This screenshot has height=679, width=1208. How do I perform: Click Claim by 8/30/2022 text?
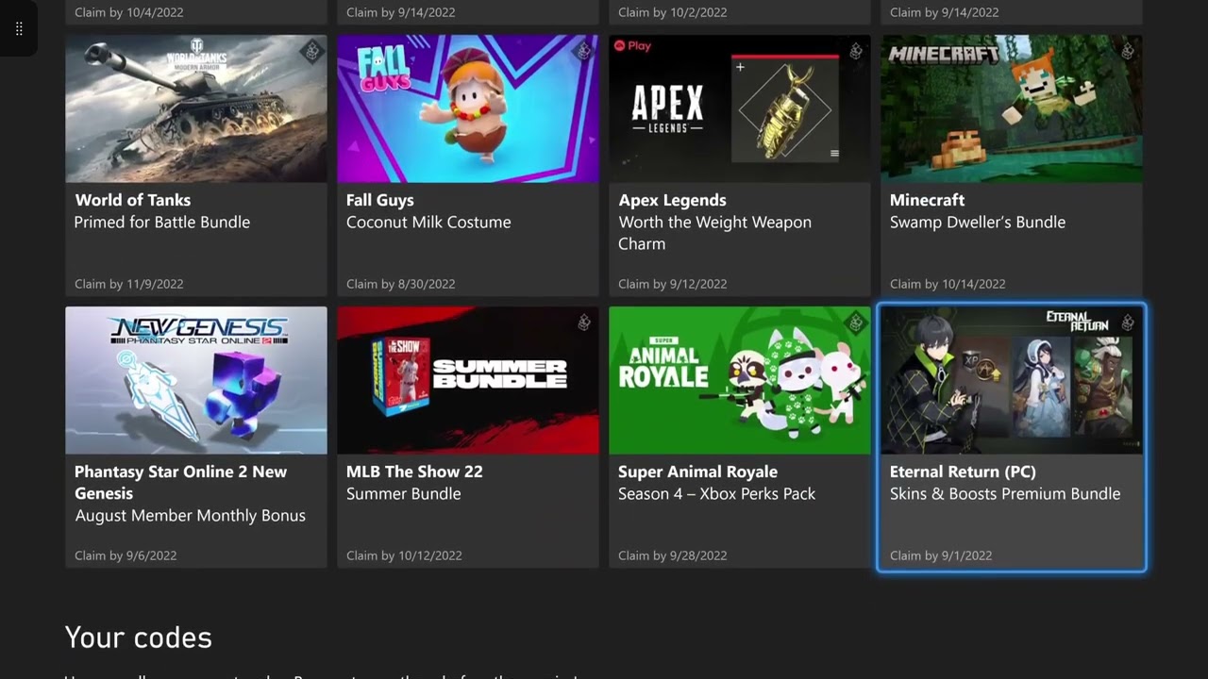point(401,284)
